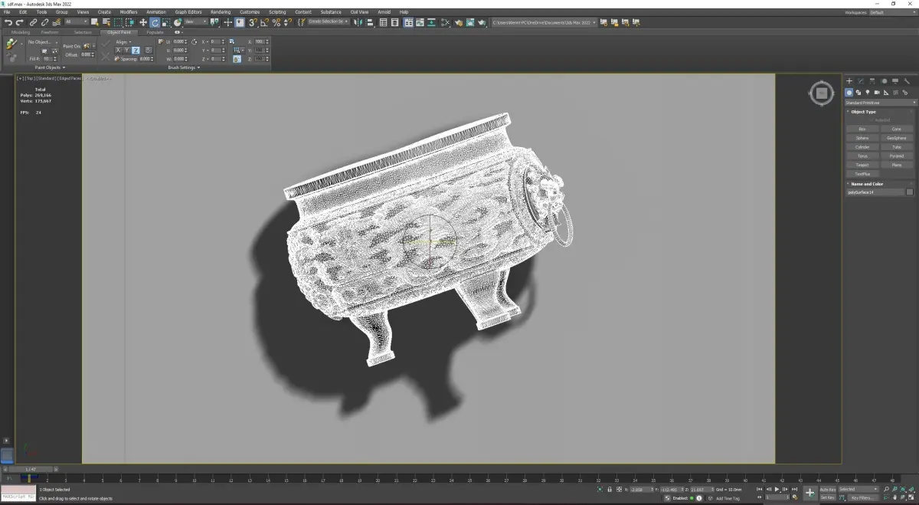Open the selection filter All dropdown

[77, 22]
